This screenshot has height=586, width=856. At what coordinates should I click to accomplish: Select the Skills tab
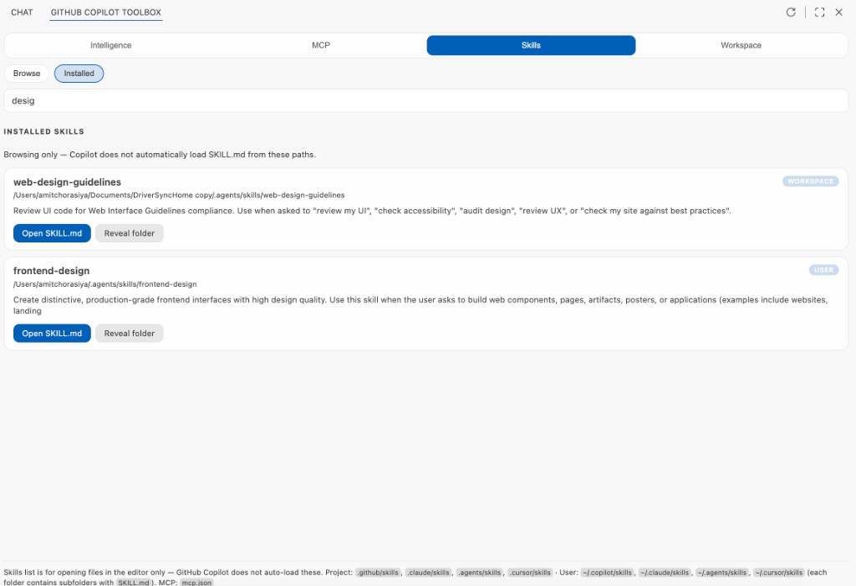pyautogui.click(x=531, y=44)
